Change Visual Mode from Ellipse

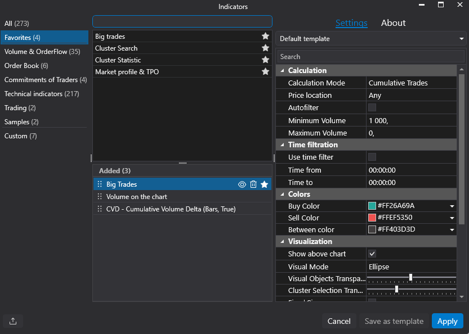click(411, 267)
